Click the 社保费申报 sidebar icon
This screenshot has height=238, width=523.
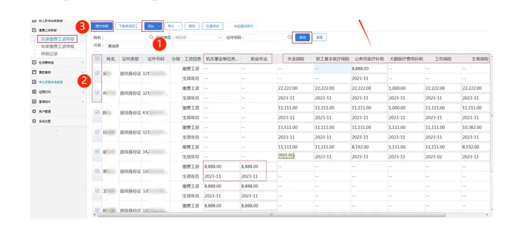[x=34, y=63]
